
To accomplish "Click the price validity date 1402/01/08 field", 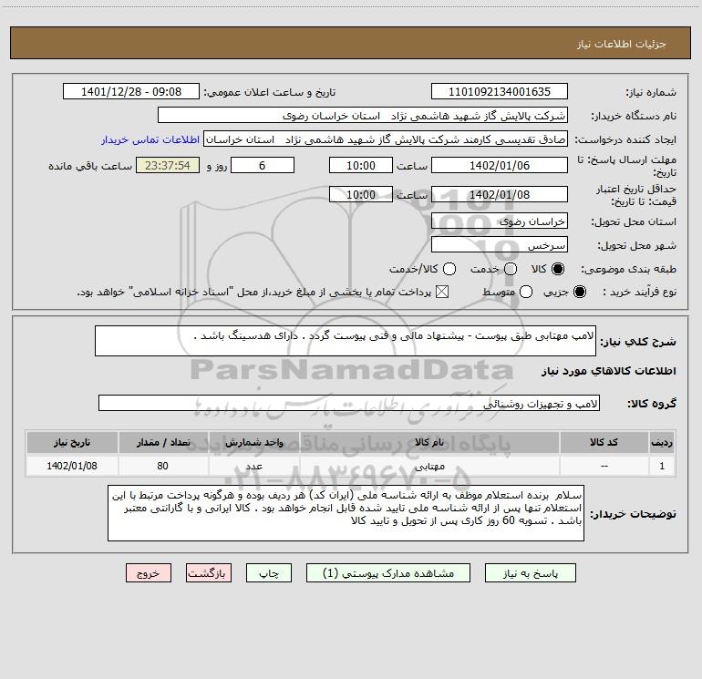I will 500,194.
